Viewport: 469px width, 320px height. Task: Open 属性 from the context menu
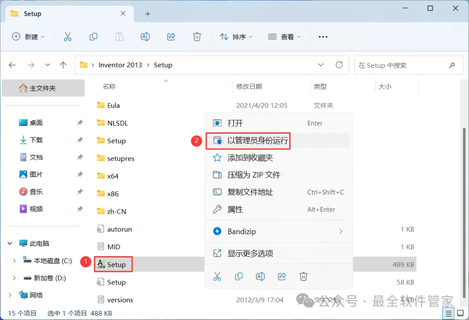(278, 210)
